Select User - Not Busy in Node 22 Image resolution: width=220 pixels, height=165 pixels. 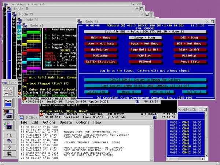click(100, 44)
